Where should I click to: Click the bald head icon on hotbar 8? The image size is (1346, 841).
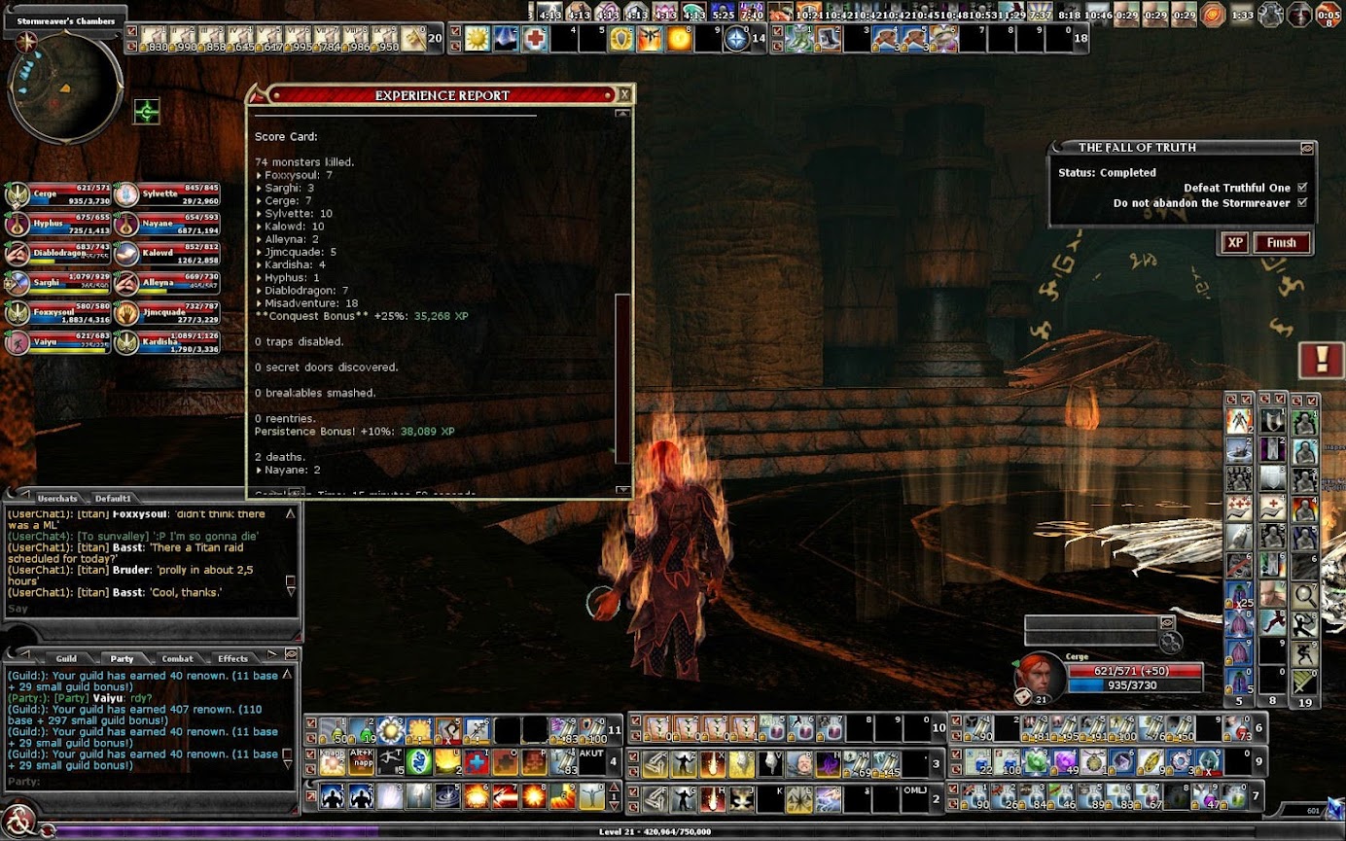(x=1272, y=593)
